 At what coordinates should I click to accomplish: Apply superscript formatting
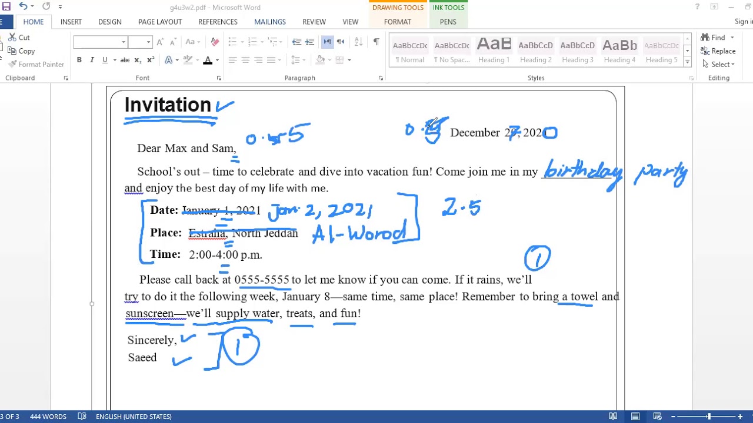pos(151,60)
